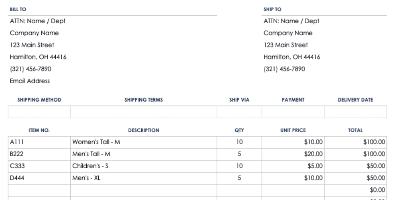Viewport: 399px width, 200px height.
Task: Click the empty Payment cell
Action: click(x=293, y=112)
